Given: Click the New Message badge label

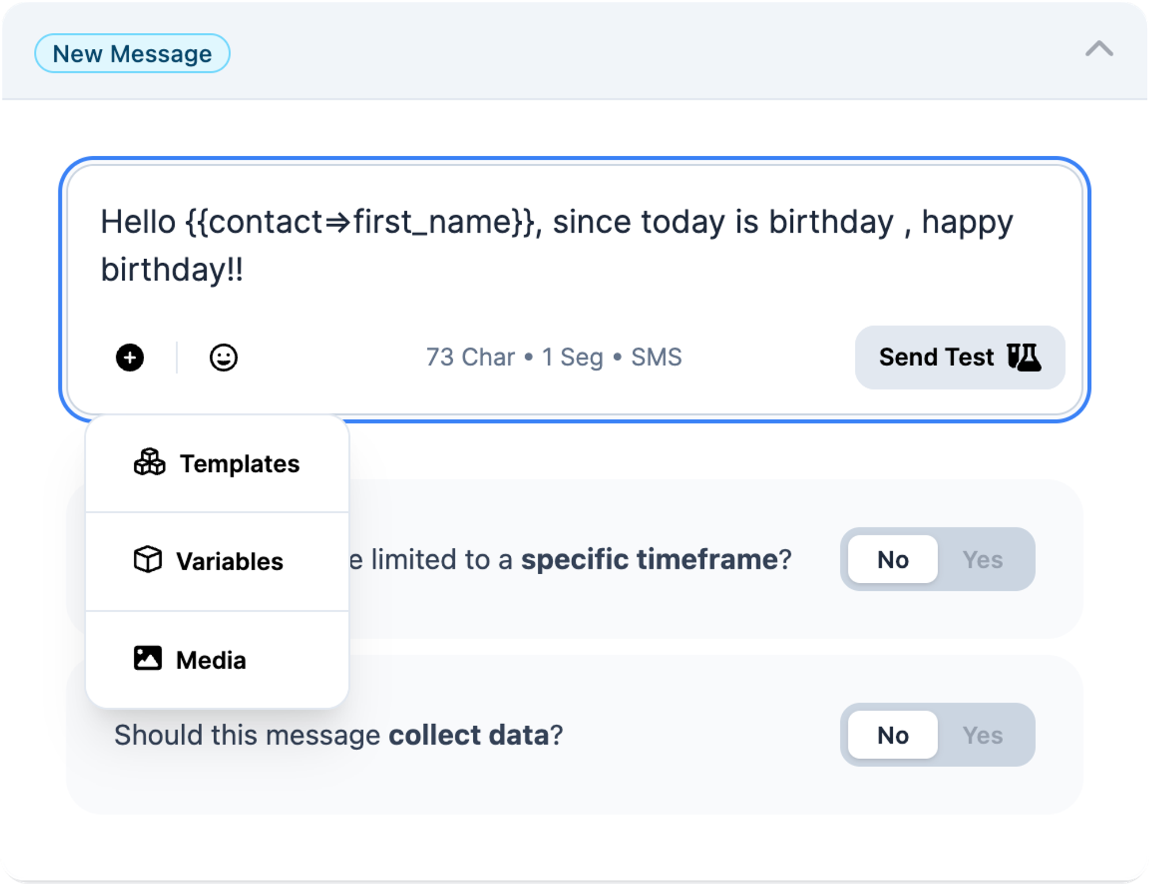Looking at the screenshot, I should (x=132, y=54).
